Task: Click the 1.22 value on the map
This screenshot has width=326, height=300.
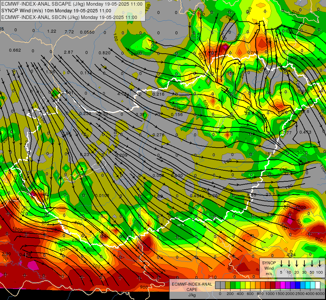Action: [x=52, y=31]
